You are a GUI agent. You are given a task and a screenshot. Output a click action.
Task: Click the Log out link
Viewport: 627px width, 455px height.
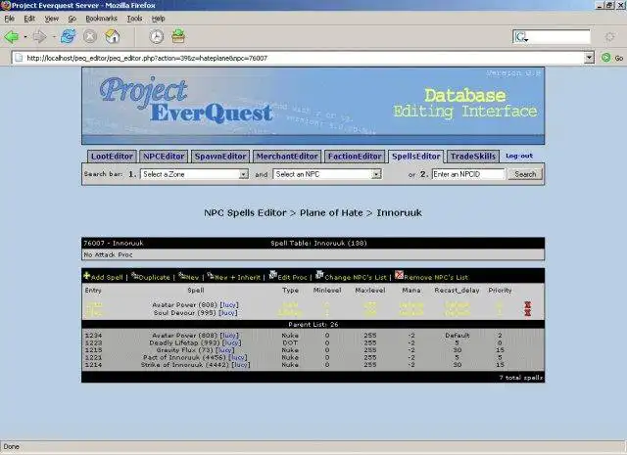(519, 156)
